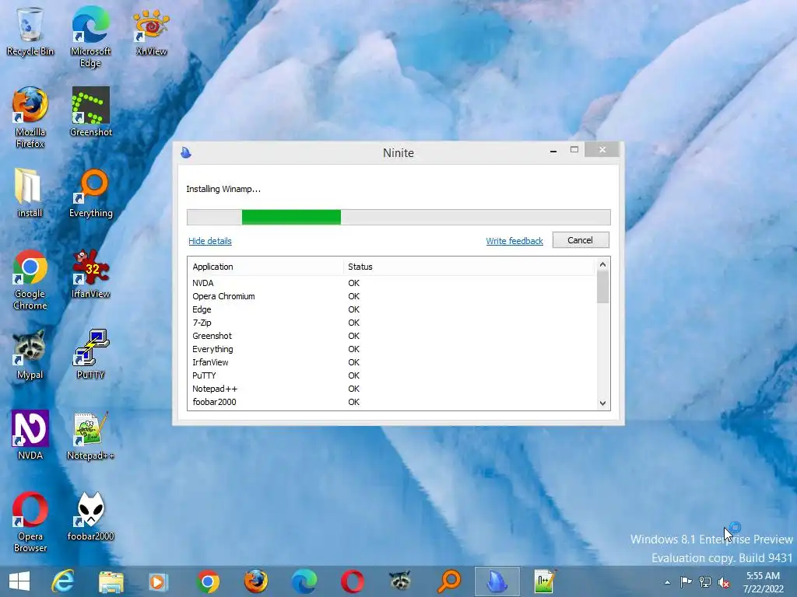Image resolution: width=797 pixels, height=597 pixels.
Task: Select the Edge row in the list
Action: 392,309
